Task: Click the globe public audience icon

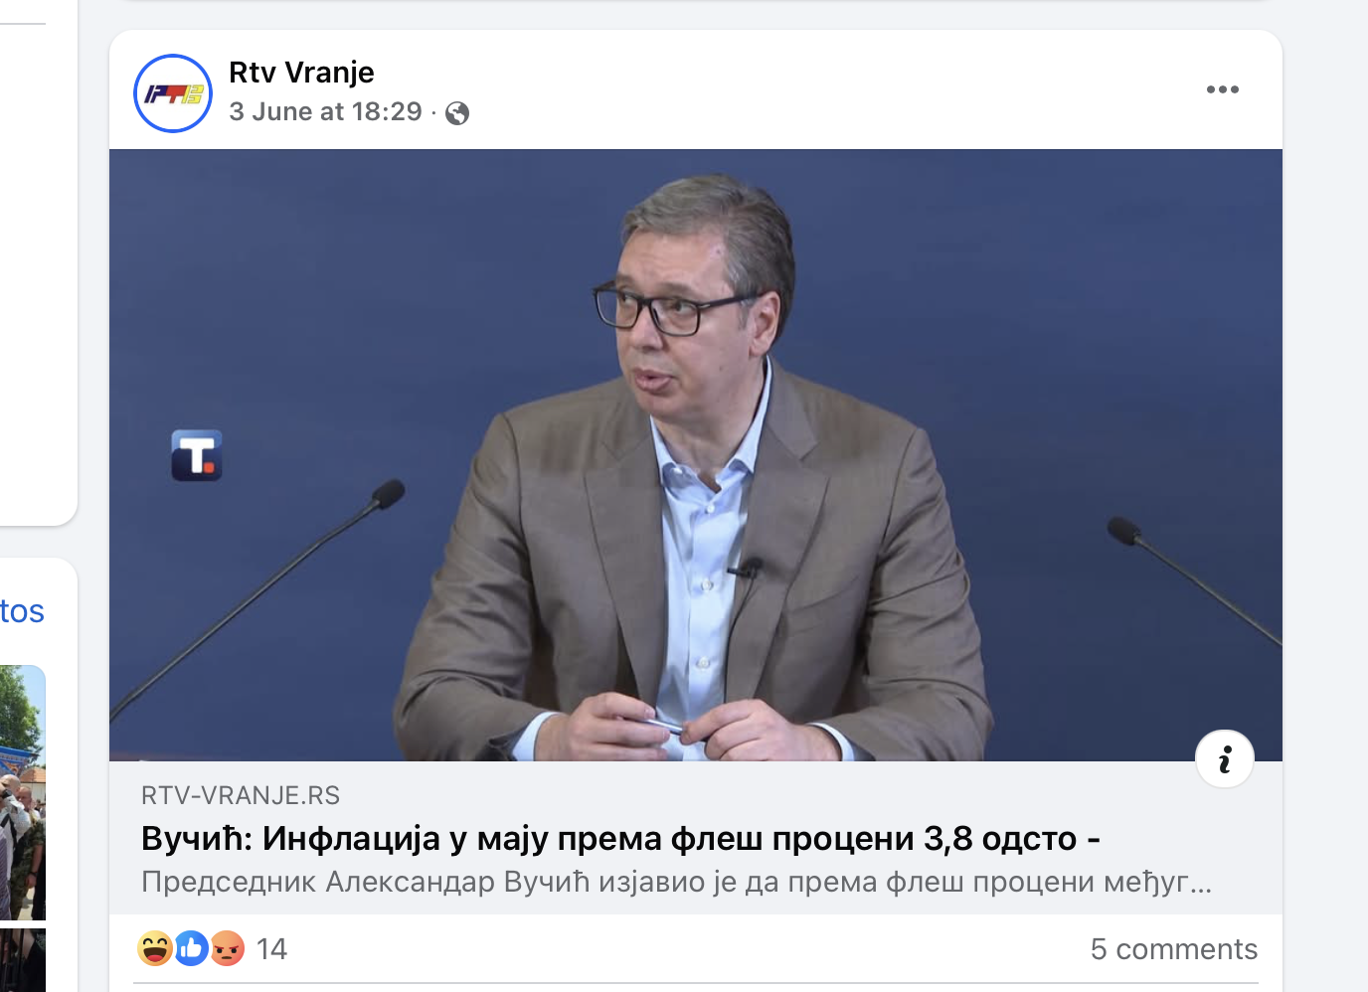Action: click(x=457, y=113)
